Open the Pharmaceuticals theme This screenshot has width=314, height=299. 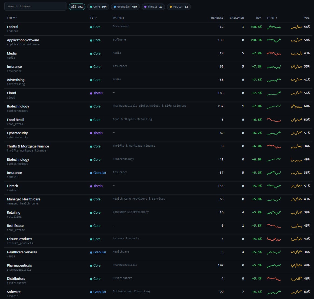[x=19, y=265]
